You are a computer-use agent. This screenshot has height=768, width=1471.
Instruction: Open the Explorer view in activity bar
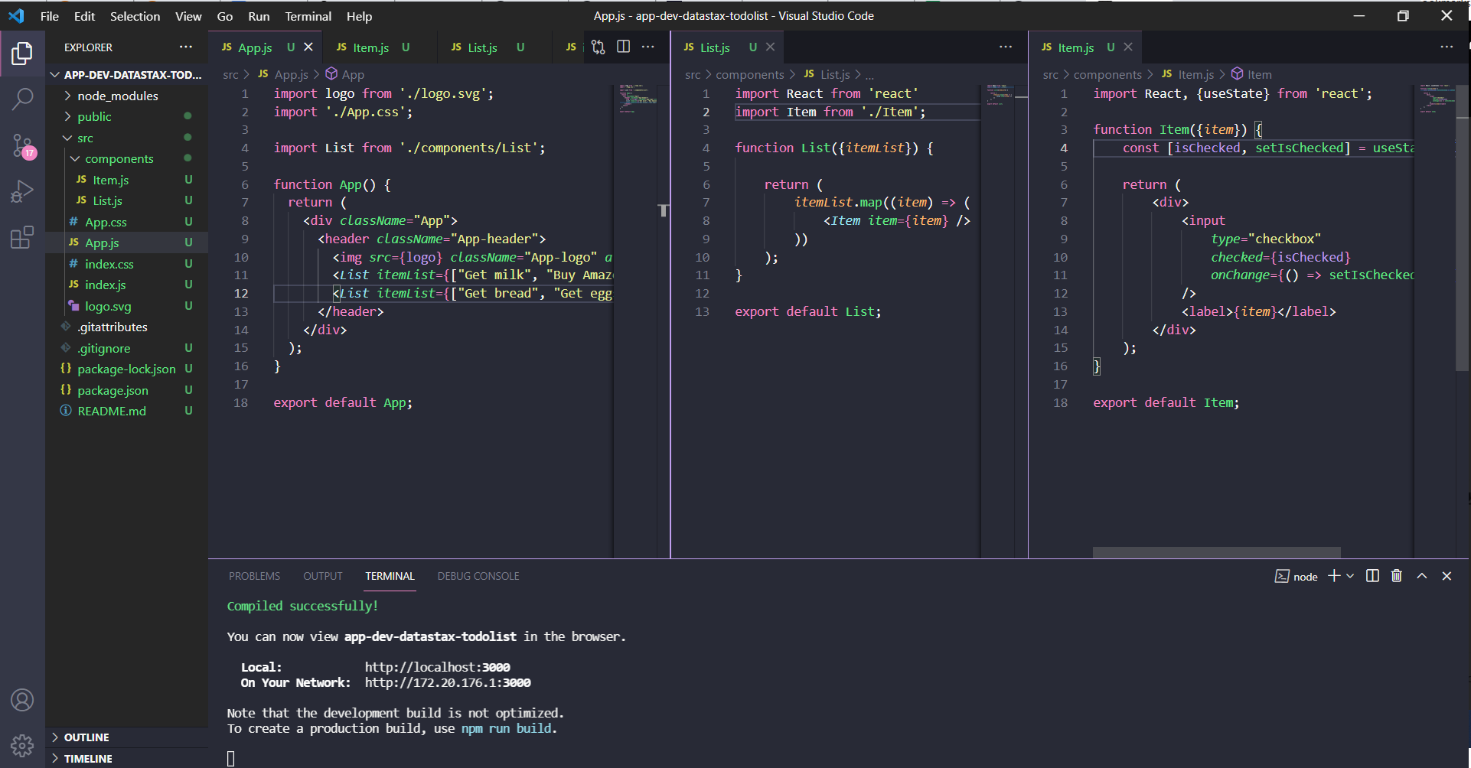click(22, 54)
